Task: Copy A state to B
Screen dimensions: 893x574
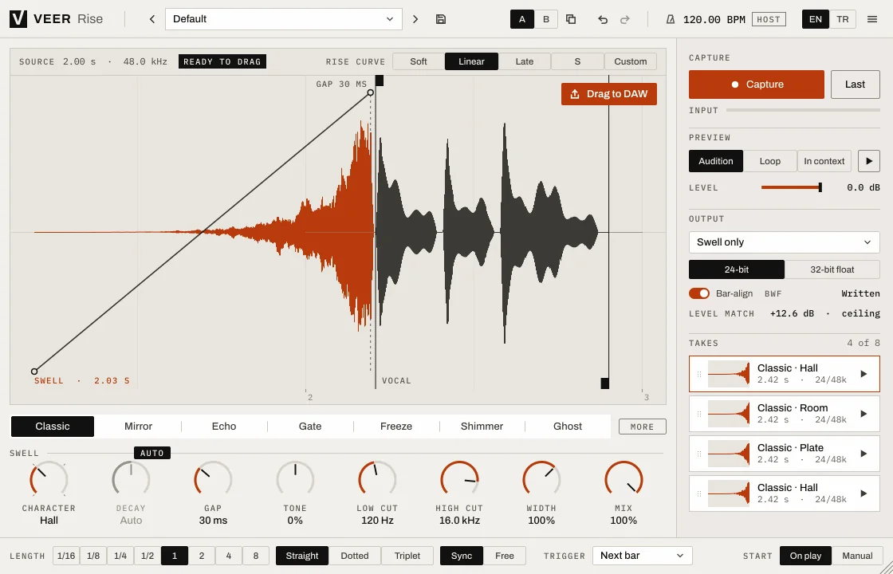Action: (571, 19)
